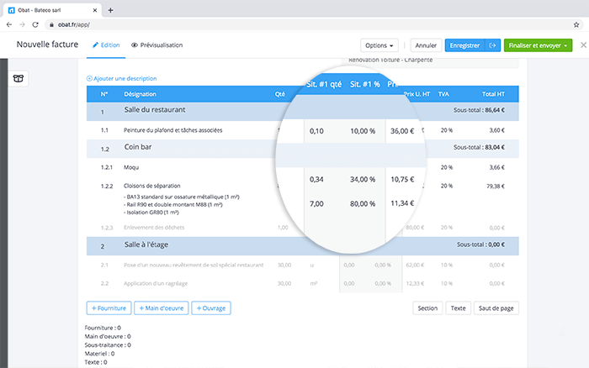Image resolution: width=589 pixels, height=368 pixels.
Task: Click the 62,00 € unit price cell
Action: click(x=415, y=265)
